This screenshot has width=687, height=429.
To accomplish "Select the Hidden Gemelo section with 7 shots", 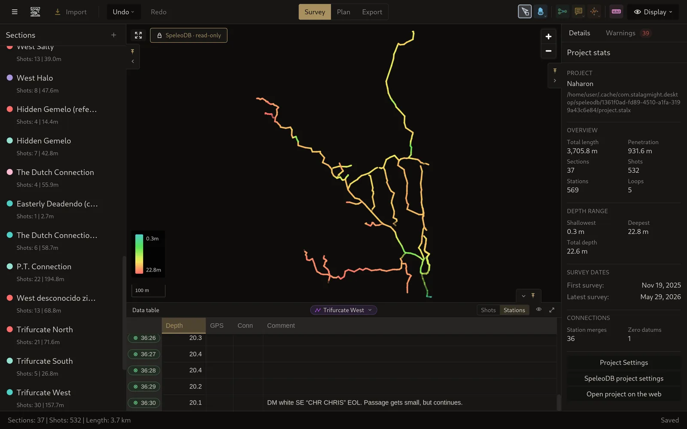I will click(61, 146).
